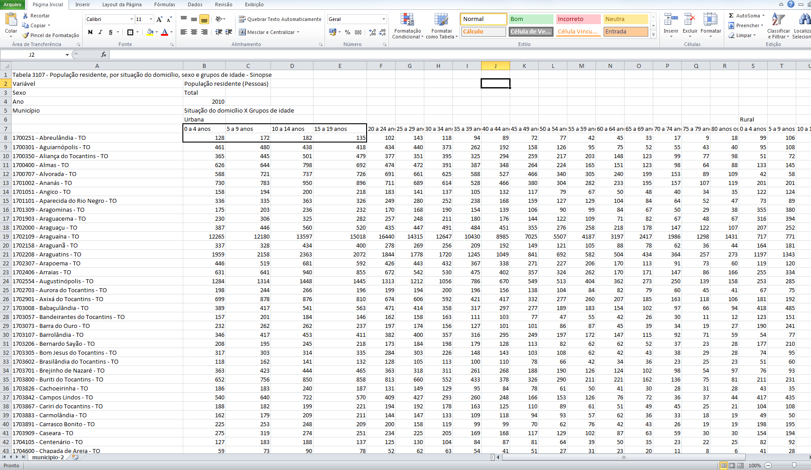Select the municipio-2 sheet tab
Viewport: 811px width, 470px height.
click(48, 457)
